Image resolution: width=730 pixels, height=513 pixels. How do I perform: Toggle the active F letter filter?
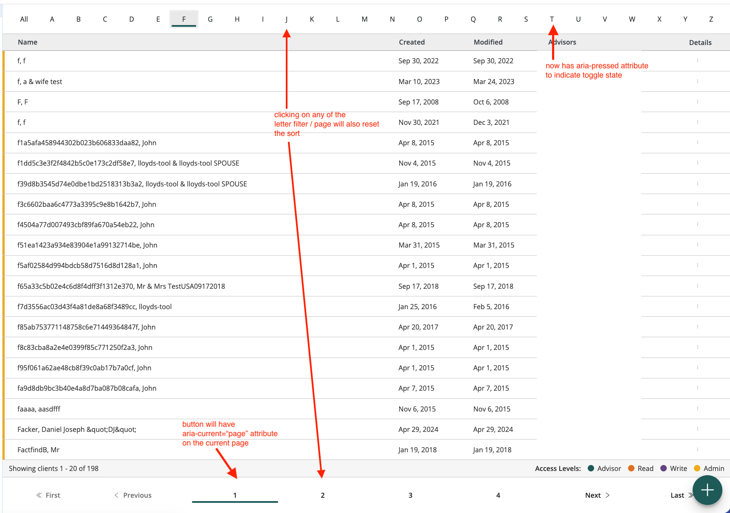184,19
